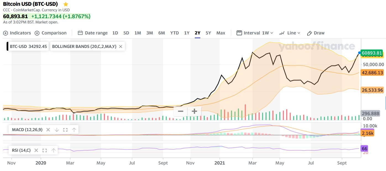Select the YTD time range
The image size is (386, 171).
click(x=174, y=33)
